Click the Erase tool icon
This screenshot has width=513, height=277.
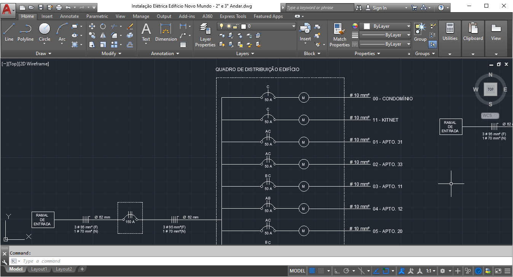click(x=130, y=26)
